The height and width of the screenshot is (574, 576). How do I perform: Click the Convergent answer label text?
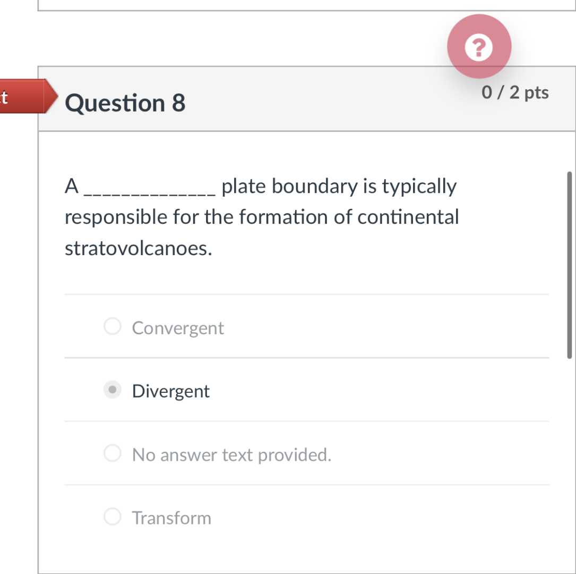pyautogui.click(x=177, y=327)
